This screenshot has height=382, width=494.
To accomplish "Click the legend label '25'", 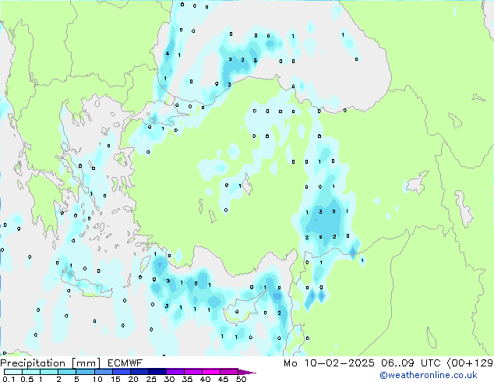I will pyautogui.click(x=151, y=379).
